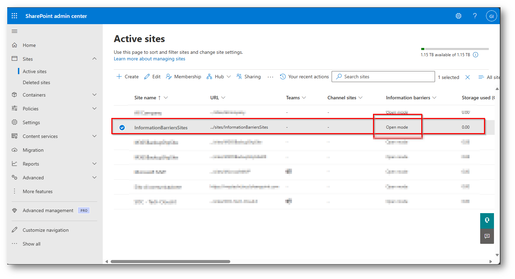The height and width of the screenshot is (279, 515).
Task: Click the Advanced gears icon
Action: (14, 178)
